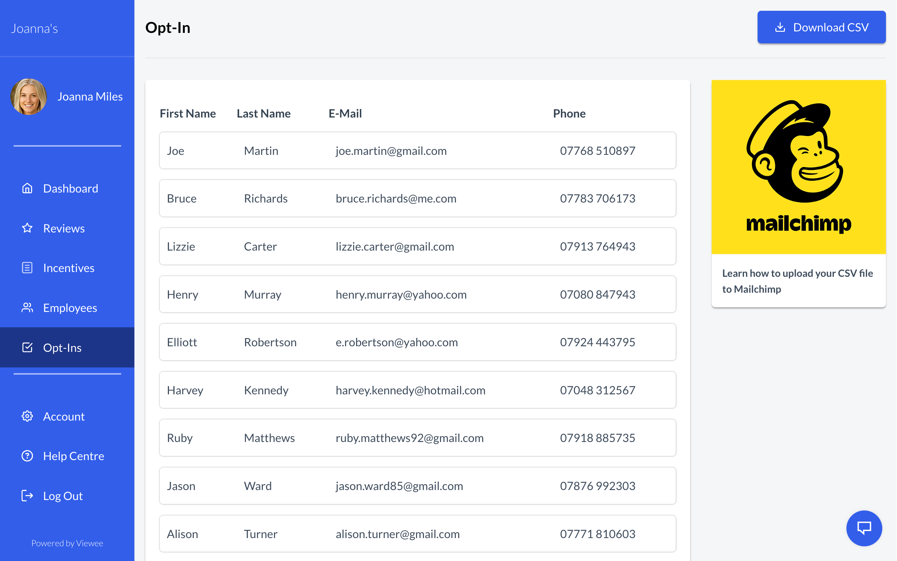Click the Joanna's brand title

point(34,28)
